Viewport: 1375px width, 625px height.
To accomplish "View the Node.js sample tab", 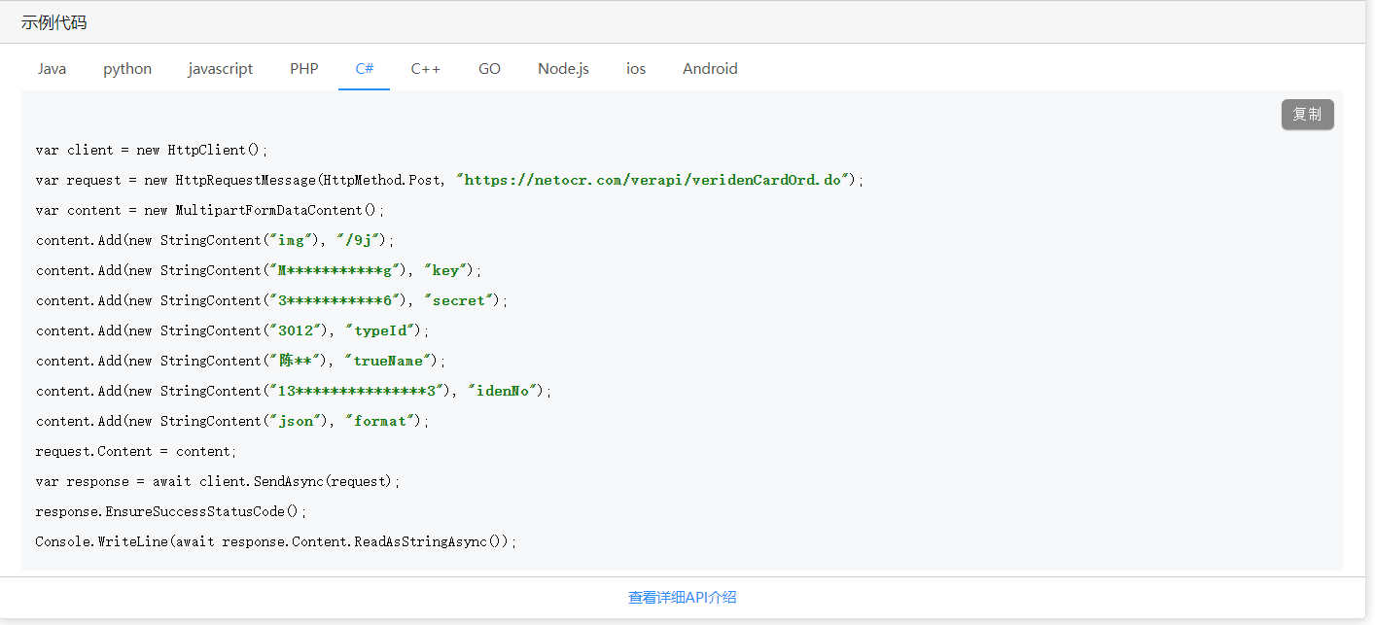I will click(564, 69).
